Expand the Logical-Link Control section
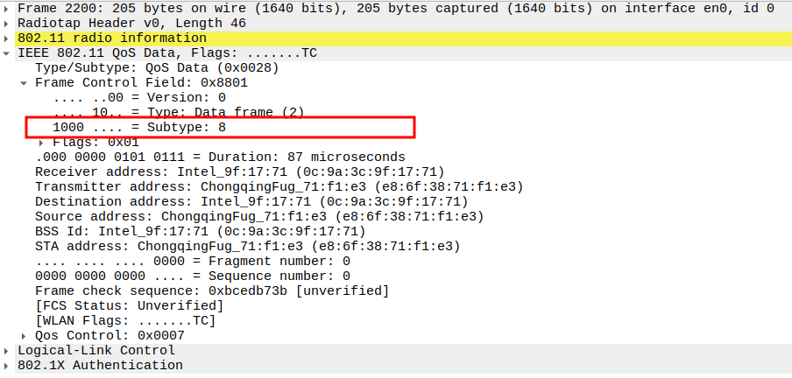This screenshot has width=792, height=378. tap(9, 350)
